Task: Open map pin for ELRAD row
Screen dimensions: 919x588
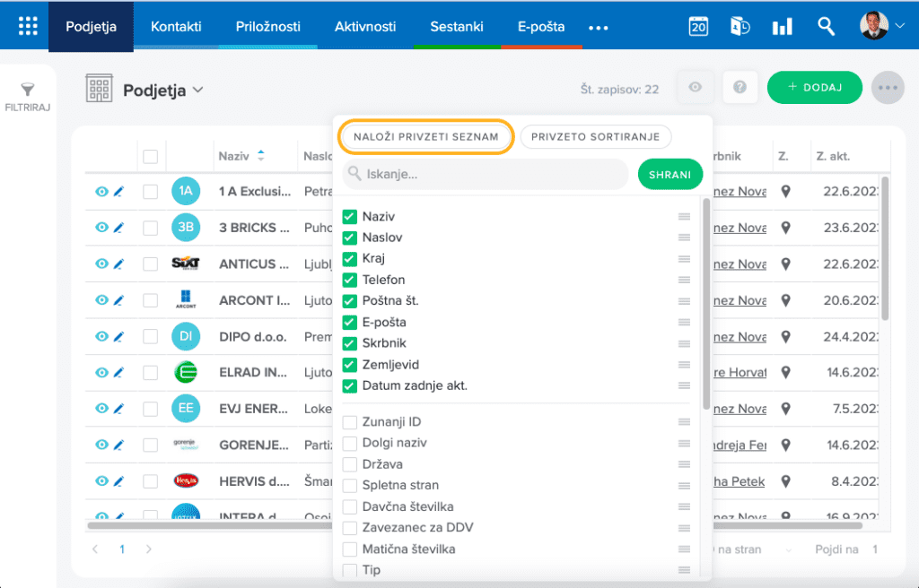Action: click(x=786, y=373)
